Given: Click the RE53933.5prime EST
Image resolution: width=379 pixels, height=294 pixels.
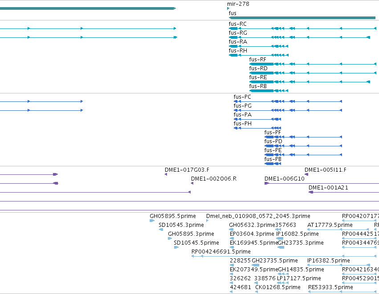Looking at the screenshot, I should tap(343, 292).
